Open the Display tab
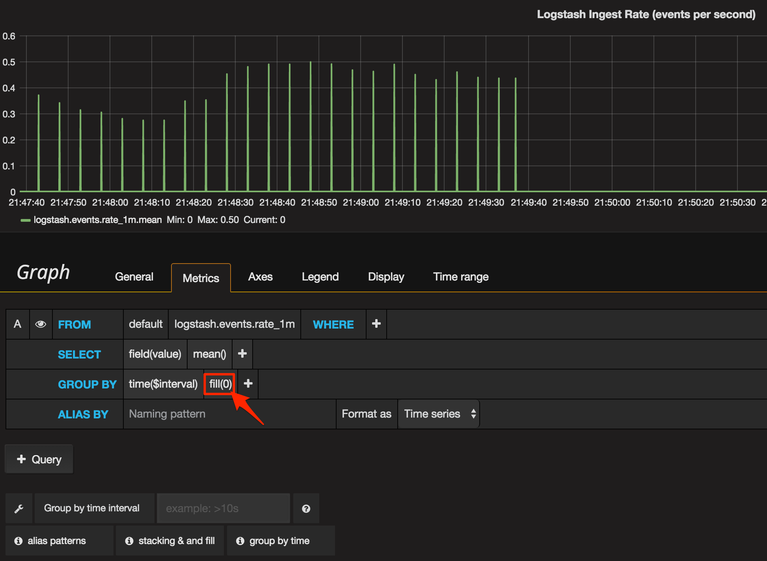 [x=386, y=277]
